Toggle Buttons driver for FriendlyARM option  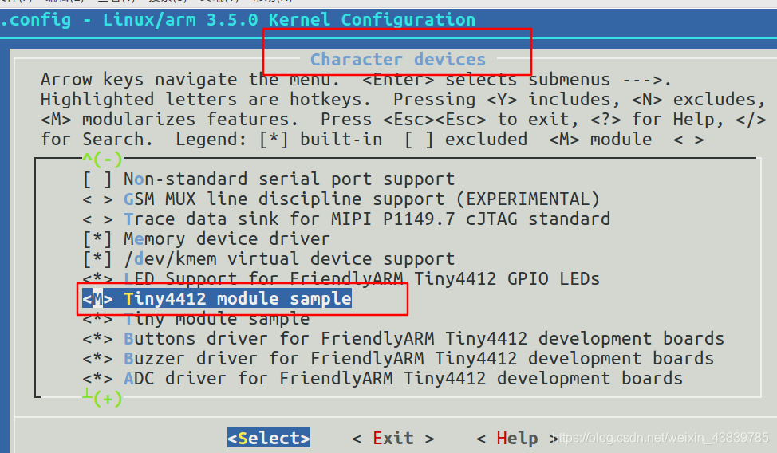tap(97, 339)
